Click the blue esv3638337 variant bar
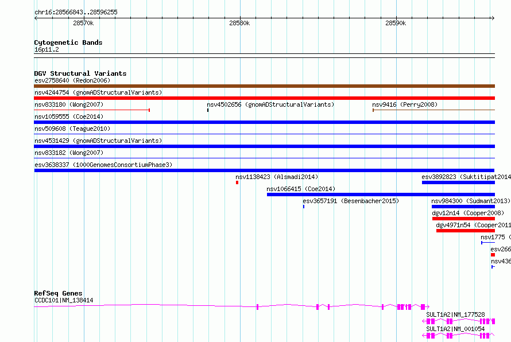Image resolution: width=511 pixels, height=342 pixels. click(264, 170)
